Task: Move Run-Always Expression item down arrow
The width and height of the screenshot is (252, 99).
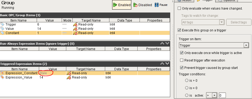Action: point(167,43)
